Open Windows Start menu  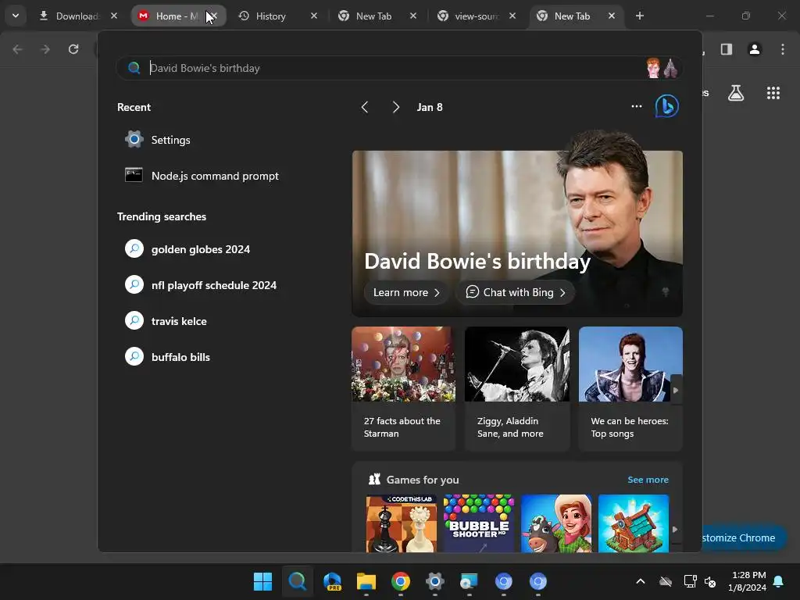pyautogui.click(x=262, y=581)
